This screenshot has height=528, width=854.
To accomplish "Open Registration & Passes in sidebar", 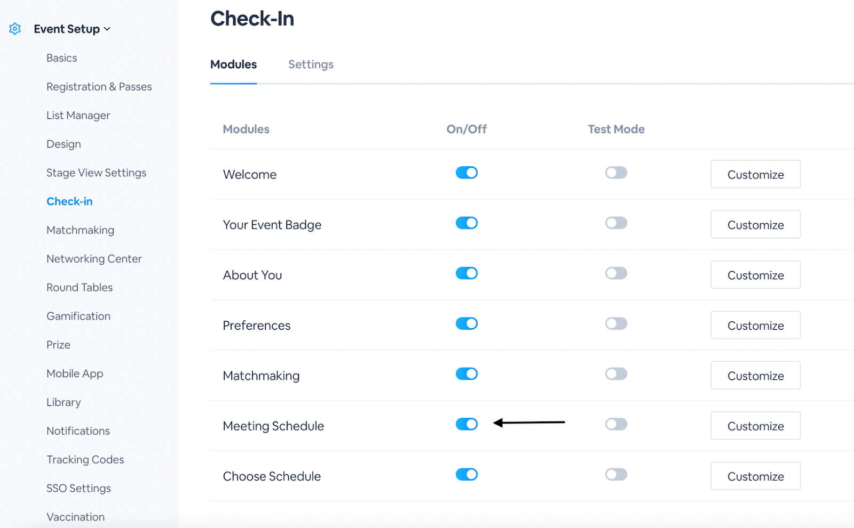I will pos(99,87).
